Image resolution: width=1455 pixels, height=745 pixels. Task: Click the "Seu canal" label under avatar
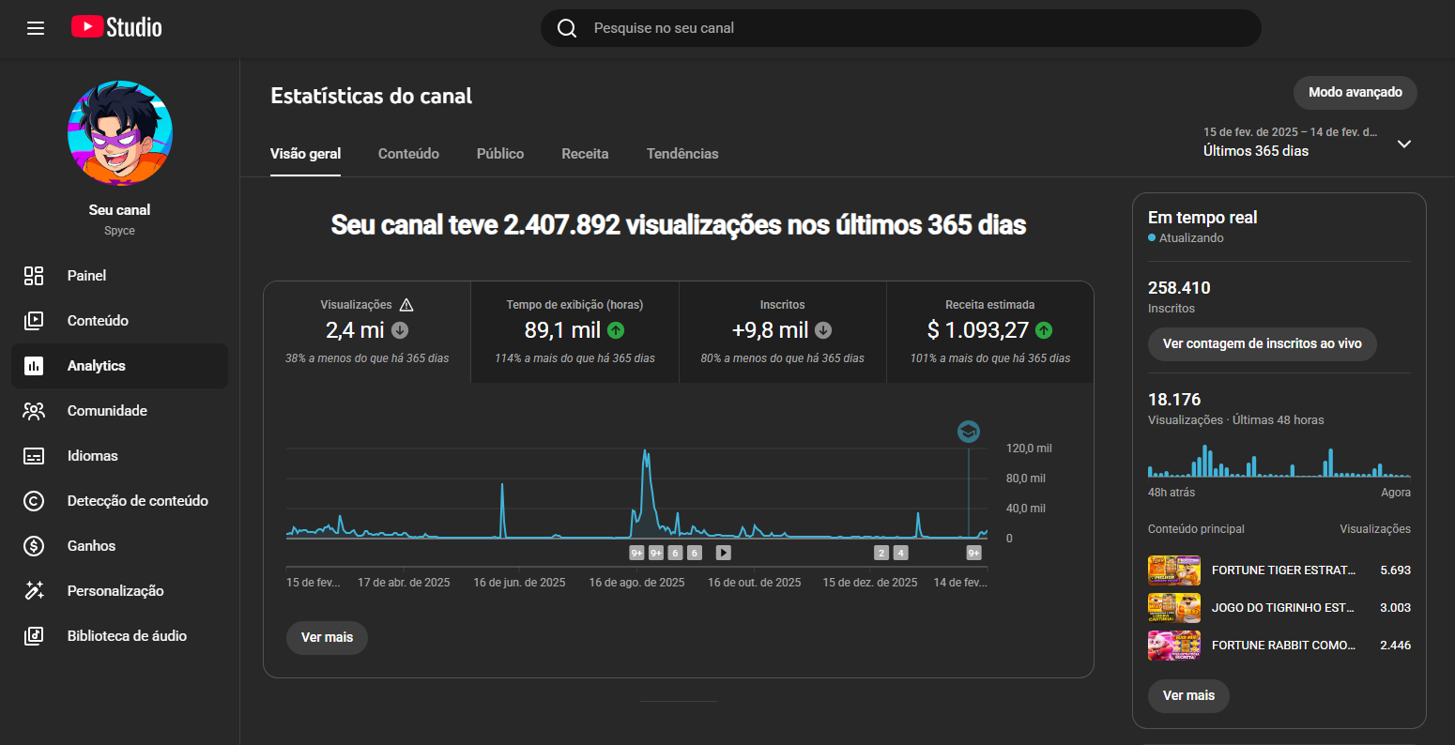tap(120, 210)
